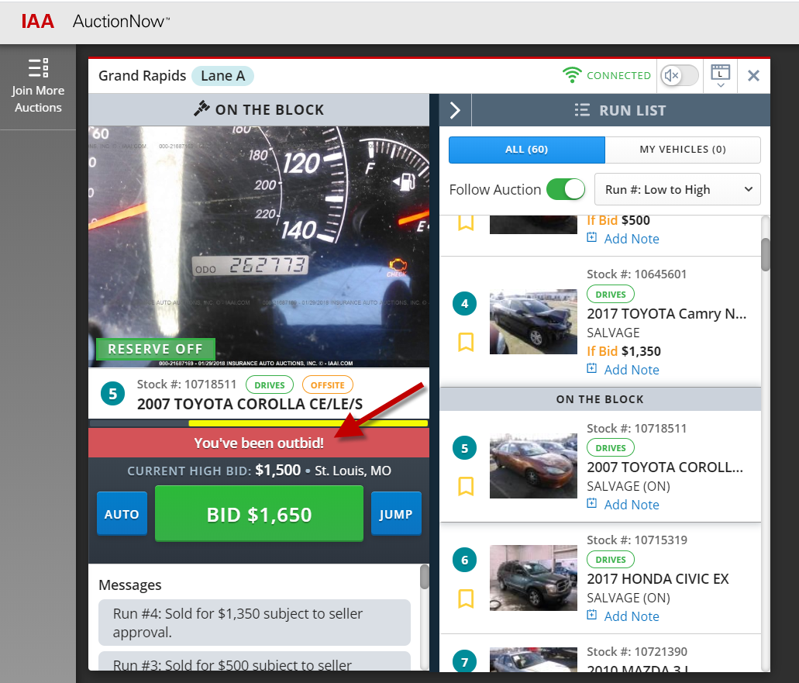Click the green CONNECTED wifi icon
Image resolution: width=799 pixels, height=683 pixels.
pos(572,75)
